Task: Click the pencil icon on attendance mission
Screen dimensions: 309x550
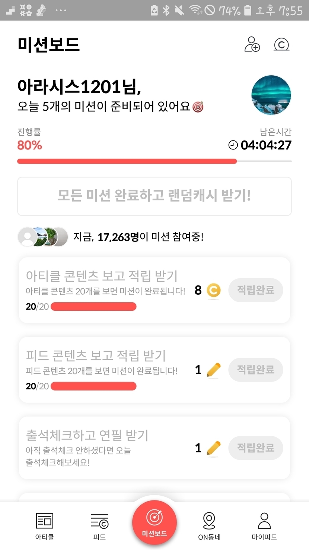Action: (213, 448)
